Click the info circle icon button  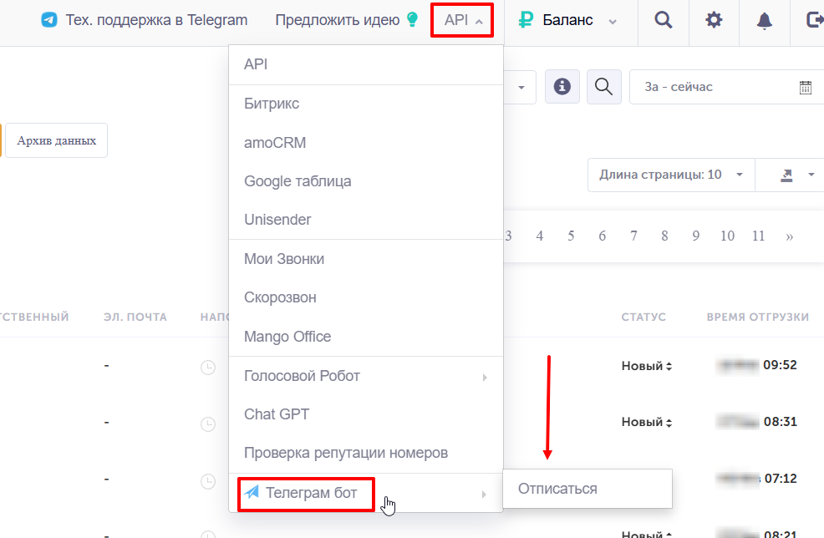[x=562, y=87]
